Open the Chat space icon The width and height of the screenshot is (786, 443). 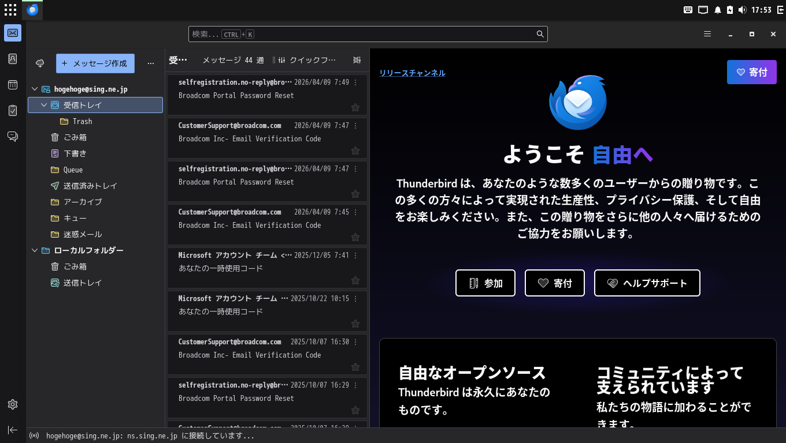[x=13, y=136]
